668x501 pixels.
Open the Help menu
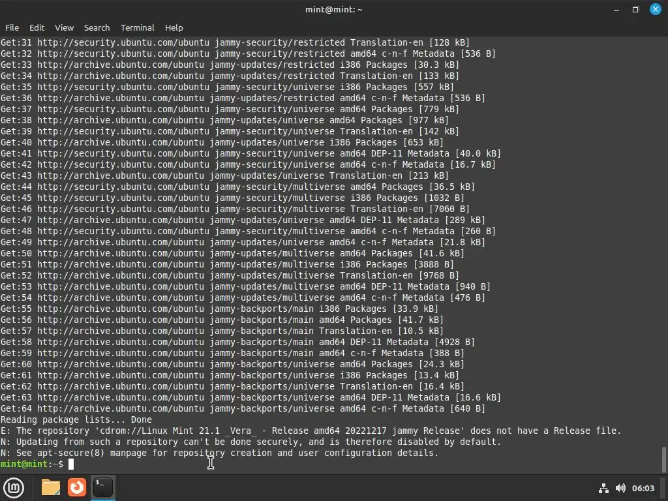174,27
